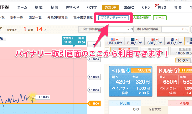Select the EUR/JPY currency pair tab

135,41
